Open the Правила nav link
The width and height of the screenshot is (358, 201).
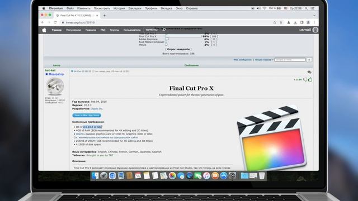(x=91, y=30)
